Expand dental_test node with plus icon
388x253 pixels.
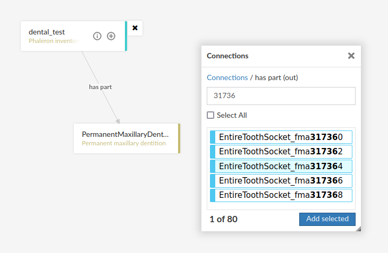pyautogui.click(x=111, y=36)
